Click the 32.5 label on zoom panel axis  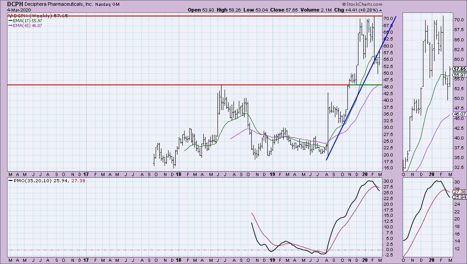459,167
